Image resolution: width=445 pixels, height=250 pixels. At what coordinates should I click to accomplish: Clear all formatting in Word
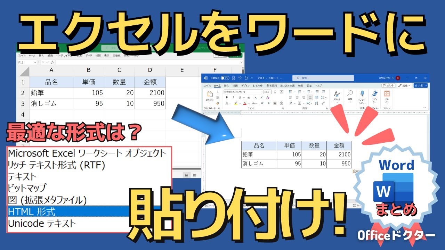point(268,97)
